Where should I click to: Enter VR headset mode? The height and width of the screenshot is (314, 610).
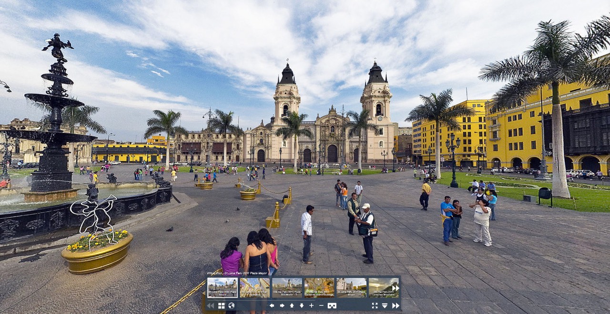(x=332, y=305)
